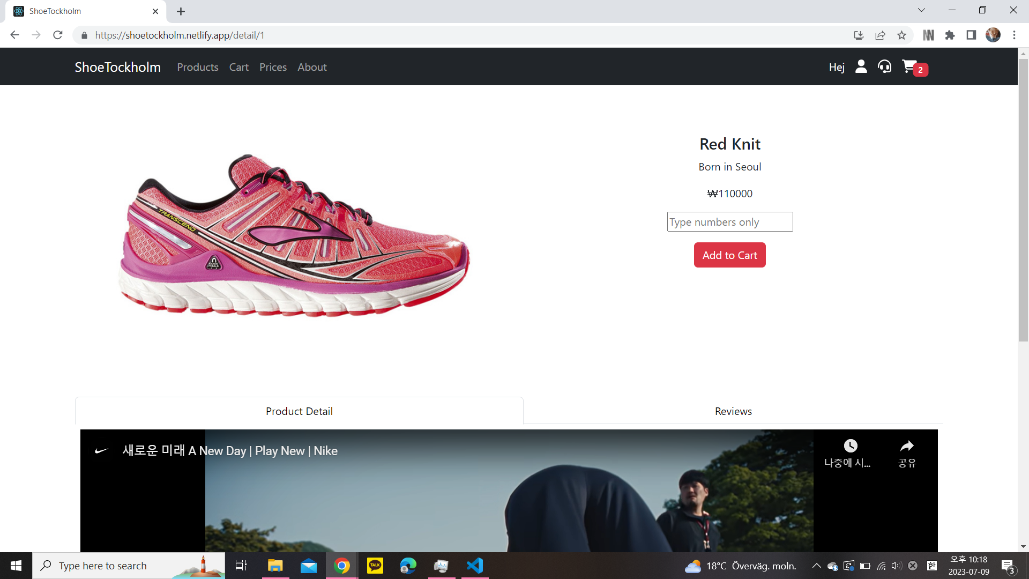Click the ₩110000 price text
The image size is (1029, 579).
pos(730,194)
